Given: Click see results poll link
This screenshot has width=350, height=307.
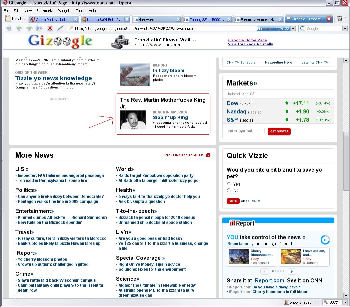Looking at the screenshot, I should click(252, 201).
